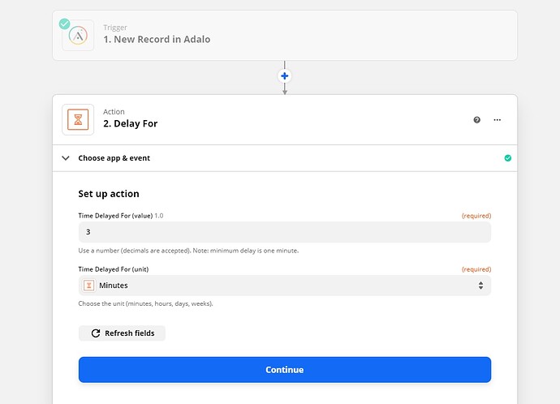This screenshot has height=404, width=560.
Task: Select the Delay For action title
Action: click(130, 124)
